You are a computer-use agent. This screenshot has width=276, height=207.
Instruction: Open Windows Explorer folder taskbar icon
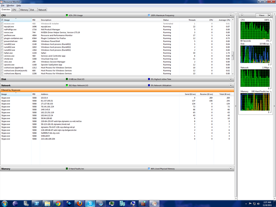47,204
